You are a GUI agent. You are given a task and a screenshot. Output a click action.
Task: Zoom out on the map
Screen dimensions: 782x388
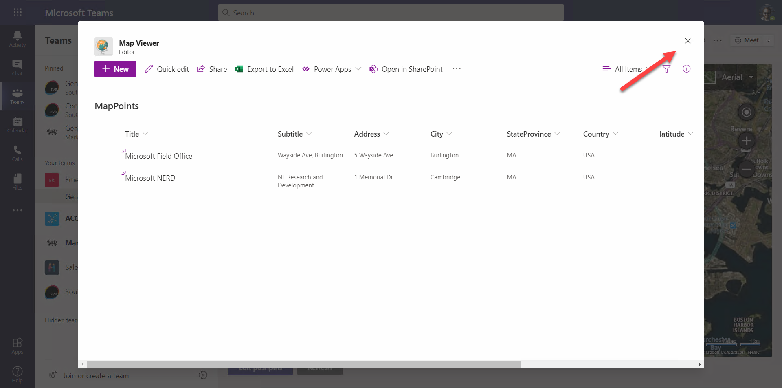tap(746, 169)
